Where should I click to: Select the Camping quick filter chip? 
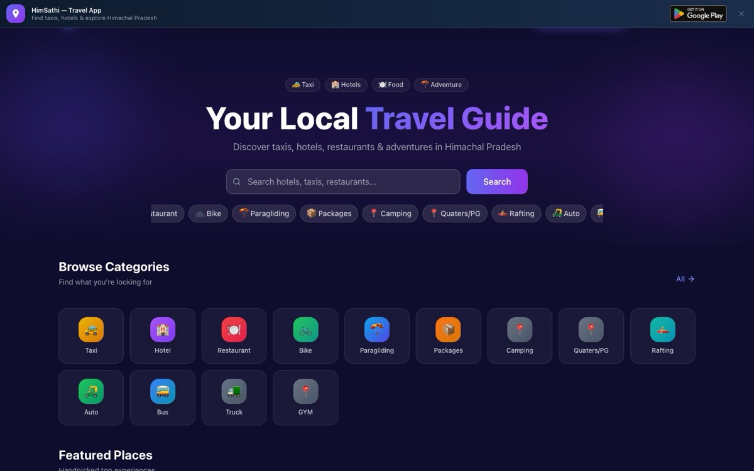click(390, 214)
